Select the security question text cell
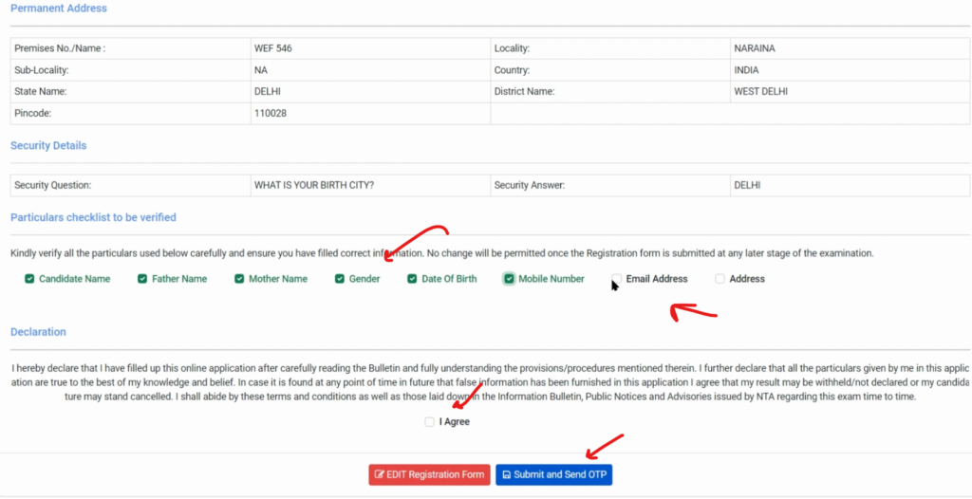This screenshot has height=499, width=972. point(313,185)
